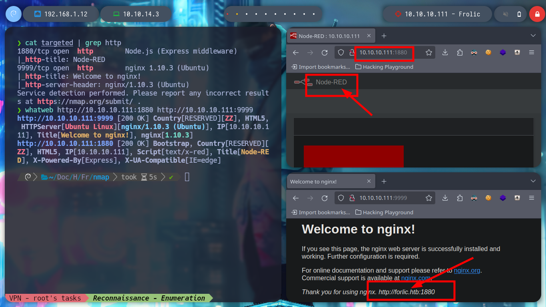Select the second yellow workspace dot
The width and height of the screenshot is (546, 307).
[x=237, y=14]
